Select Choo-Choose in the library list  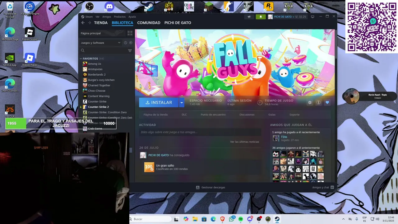[x=96, y=91]
